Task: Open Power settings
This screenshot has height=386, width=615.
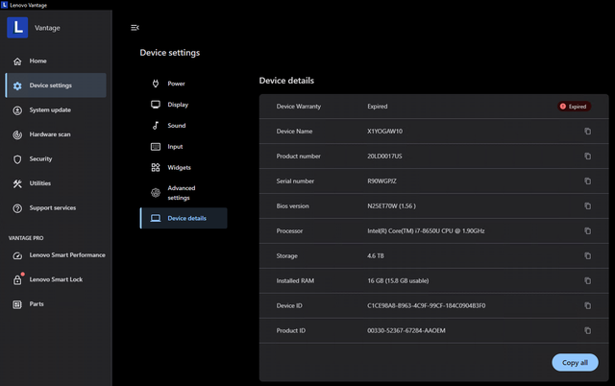Action: pyautogui.click(x=184, y=84)
